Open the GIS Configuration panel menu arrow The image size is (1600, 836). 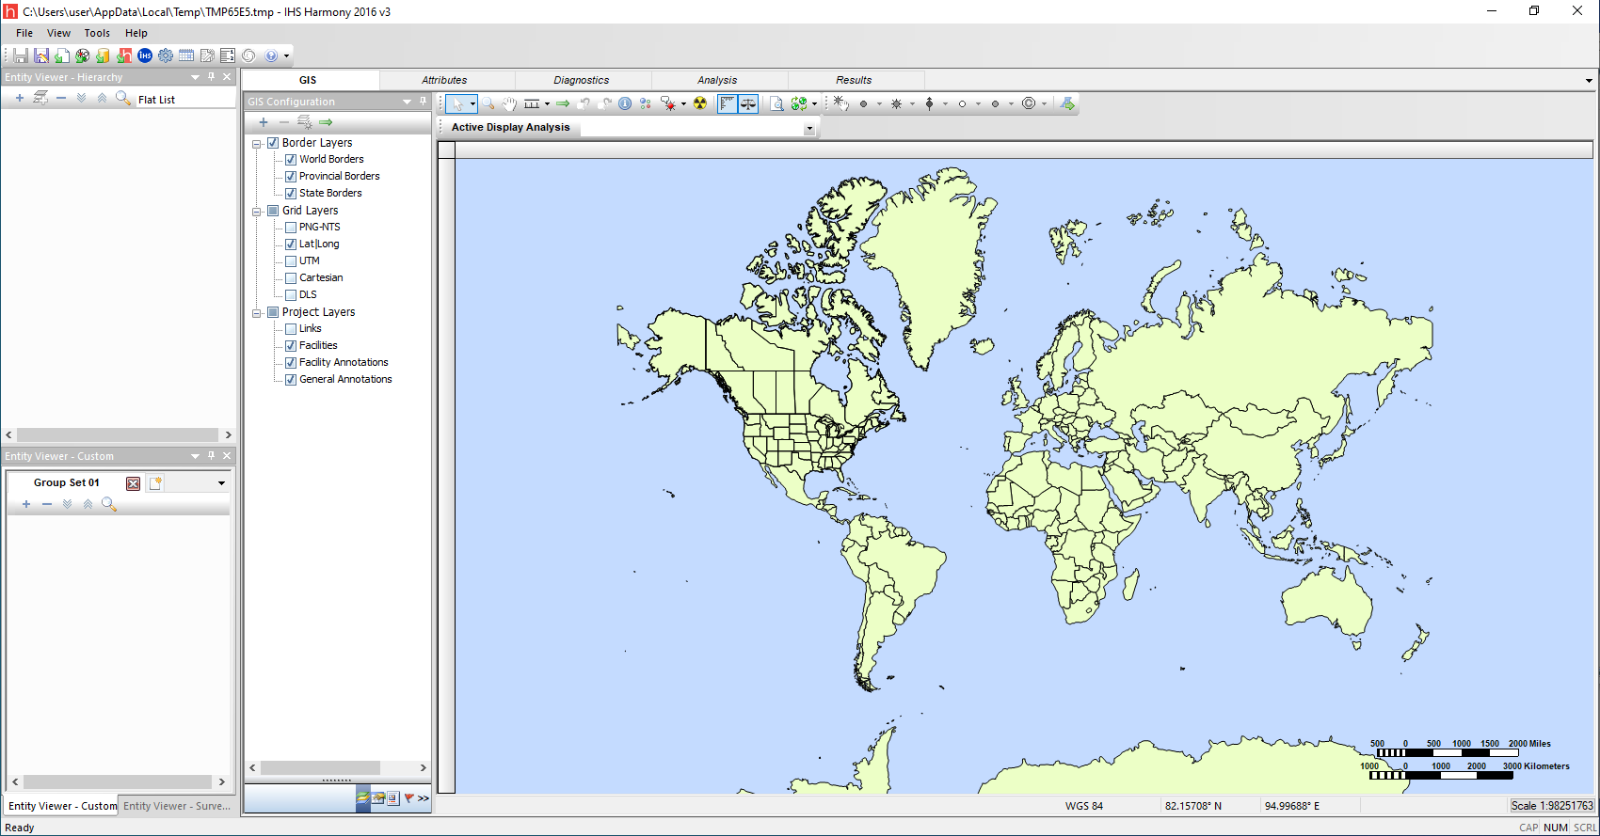[407, 102]
